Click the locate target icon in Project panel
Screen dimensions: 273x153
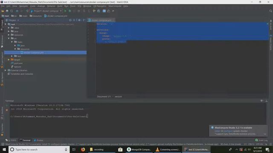point(70,20)
